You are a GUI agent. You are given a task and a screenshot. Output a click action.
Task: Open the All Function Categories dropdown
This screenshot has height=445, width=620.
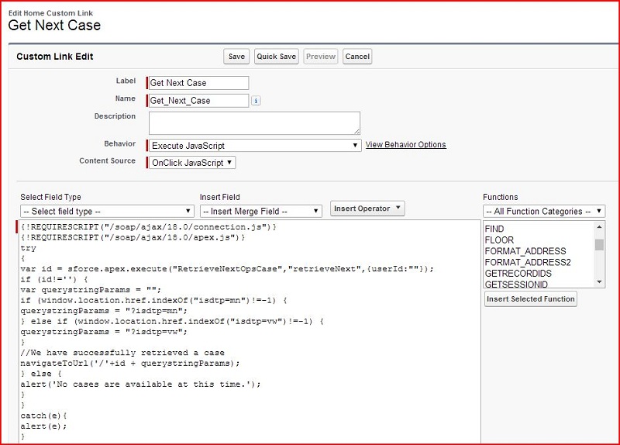coord(544,211)
